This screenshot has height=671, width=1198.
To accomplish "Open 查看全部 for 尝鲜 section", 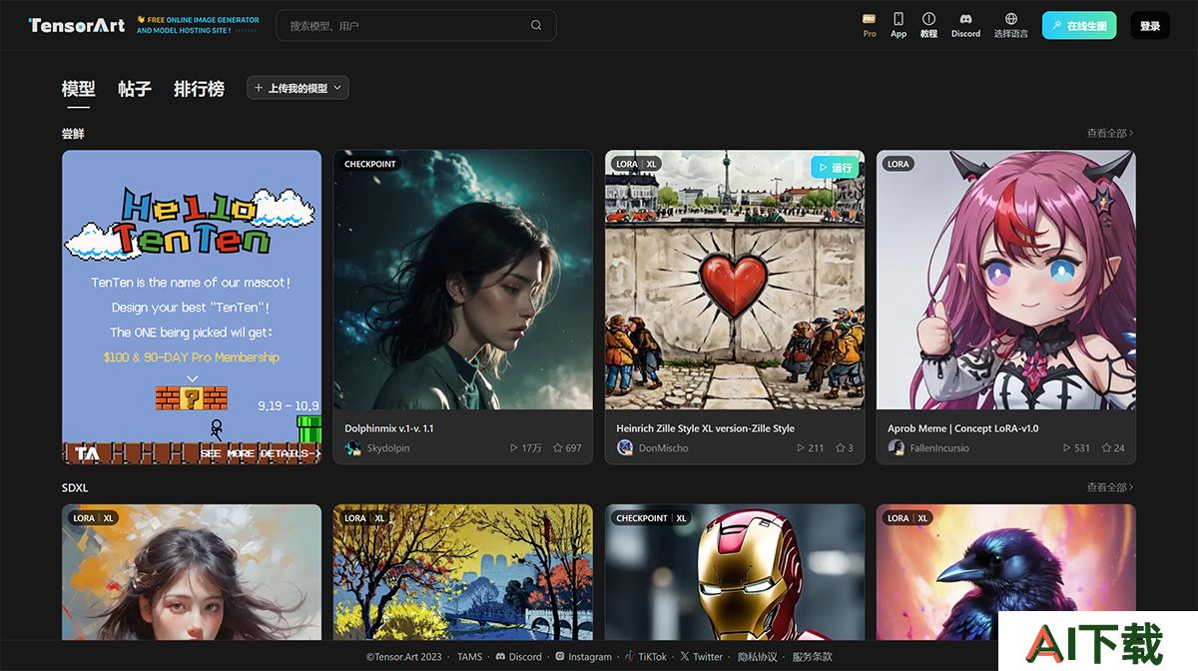I will (x=1110, y=133).
